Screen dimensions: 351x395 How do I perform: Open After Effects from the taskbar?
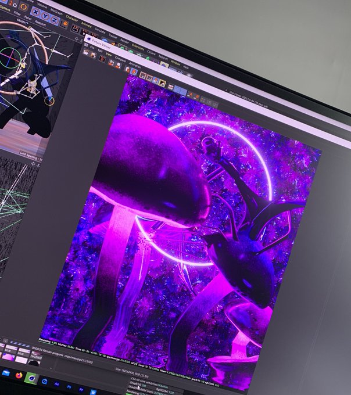pyautogui.click(x=57, y=384)
